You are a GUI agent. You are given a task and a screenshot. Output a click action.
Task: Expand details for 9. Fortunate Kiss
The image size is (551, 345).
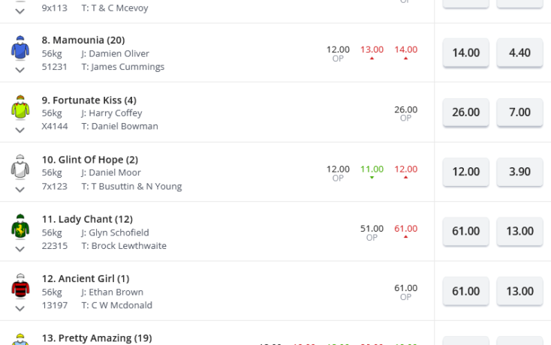[x=20, y=130]
